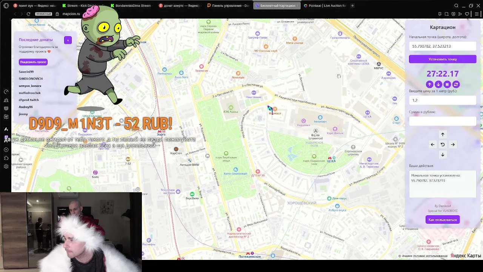Move the map point north with up arrow

point(443,134)
